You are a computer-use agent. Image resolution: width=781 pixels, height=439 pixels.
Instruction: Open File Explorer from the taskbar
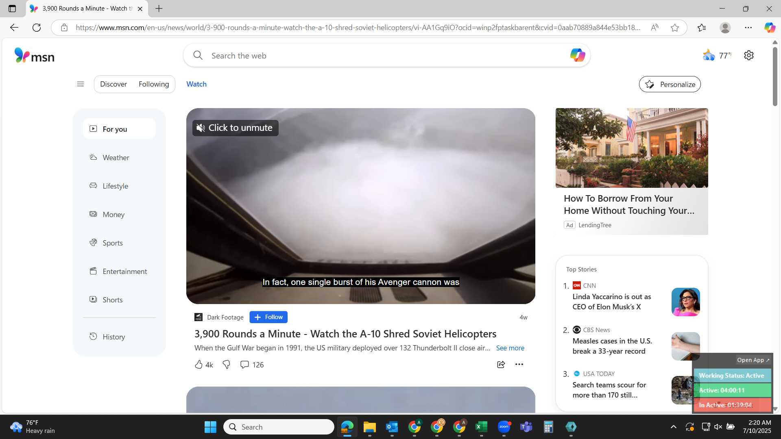click(x=369, y=427)
